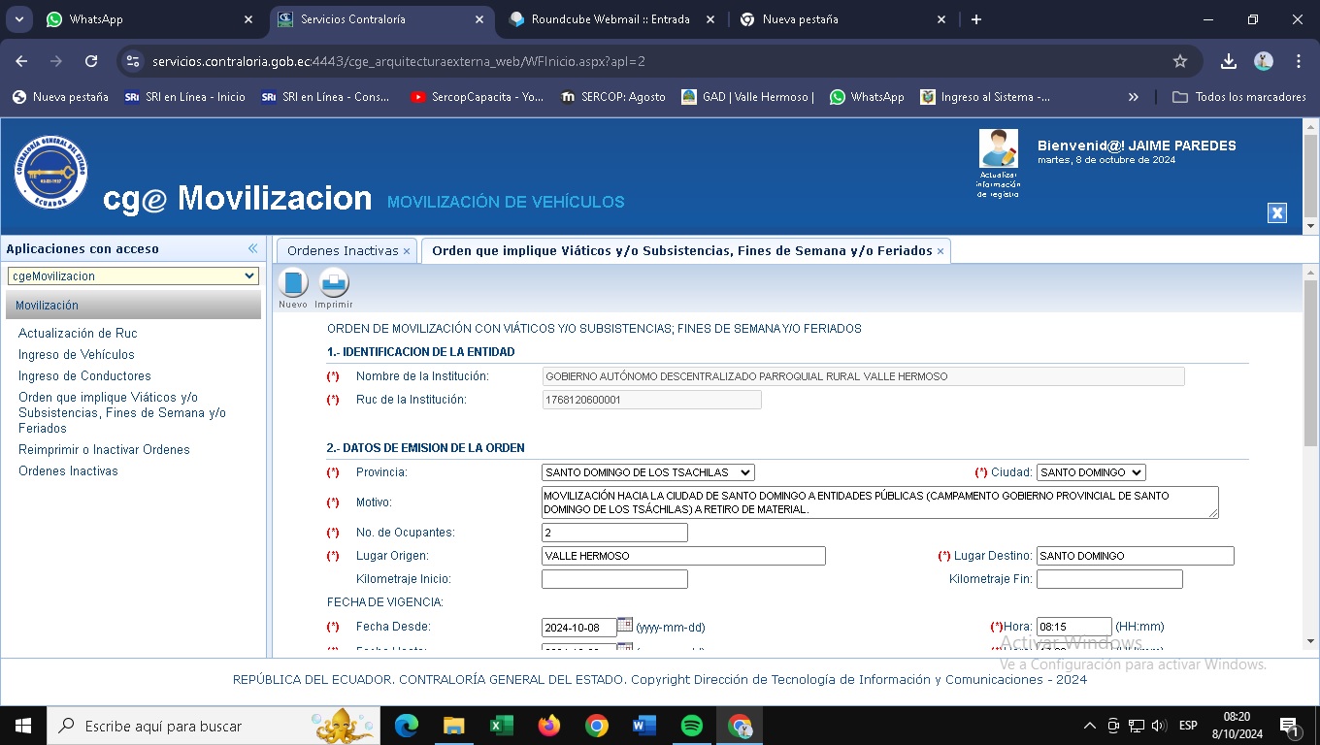1320x745 pixels.
Task: Open the Ciudad dropdown
Action: coord(1091,472)
